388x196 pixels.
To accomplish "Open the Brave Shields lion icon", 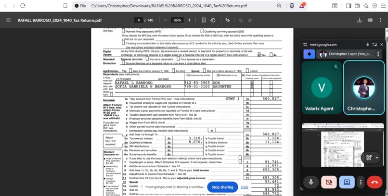I will 292,6.
